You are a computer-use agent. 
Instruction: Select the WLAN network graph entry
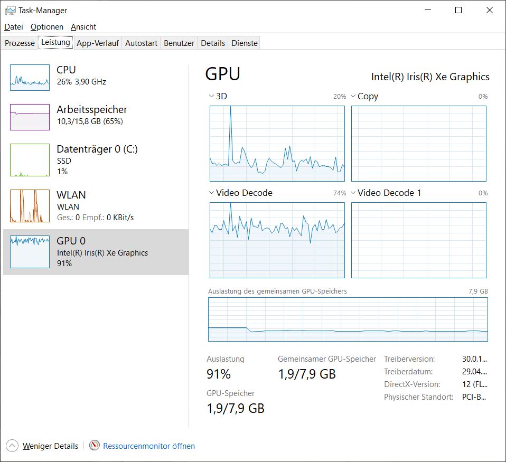pos(30,206)
